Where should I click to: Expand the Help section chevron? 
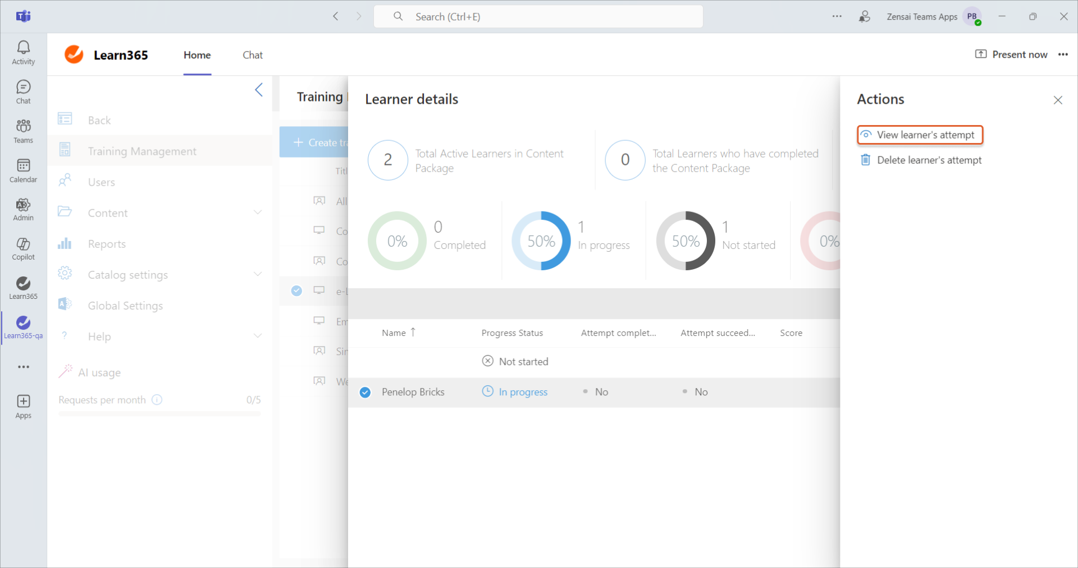coord(258,336)
